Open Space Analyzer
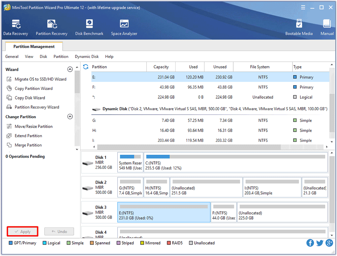This screenshot has width=337, height=256. point(124,28)
